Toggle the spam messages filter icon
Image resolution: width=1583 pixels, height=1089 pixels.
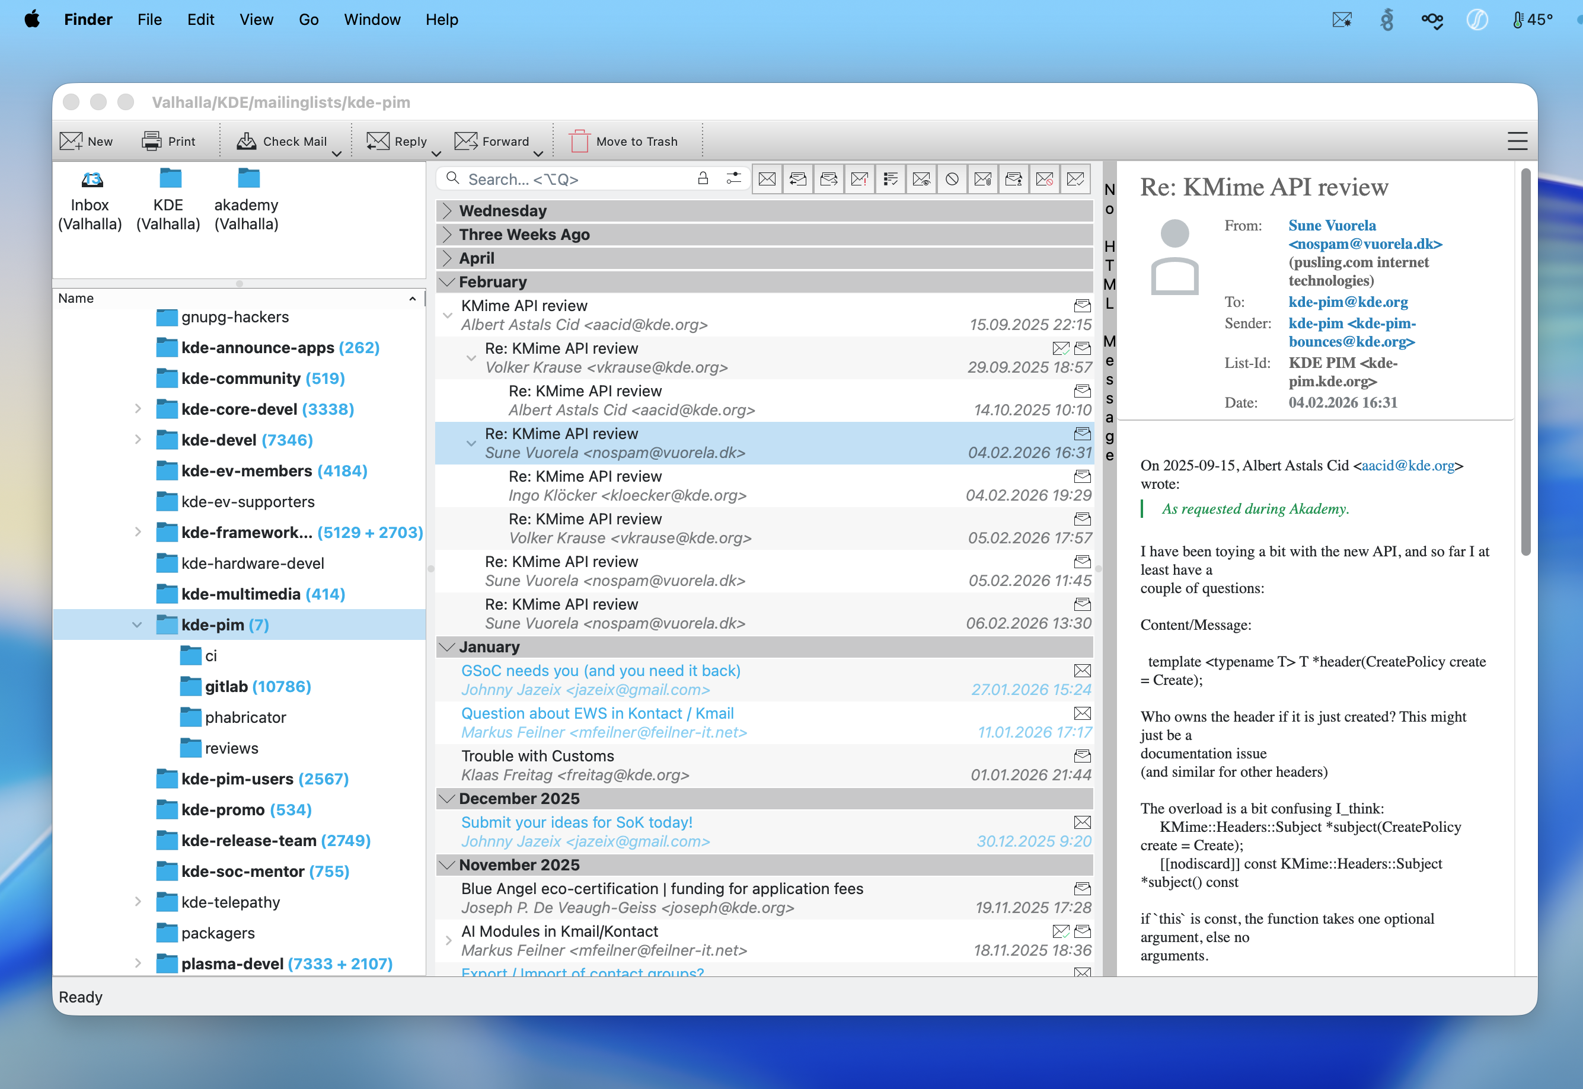1045,179
